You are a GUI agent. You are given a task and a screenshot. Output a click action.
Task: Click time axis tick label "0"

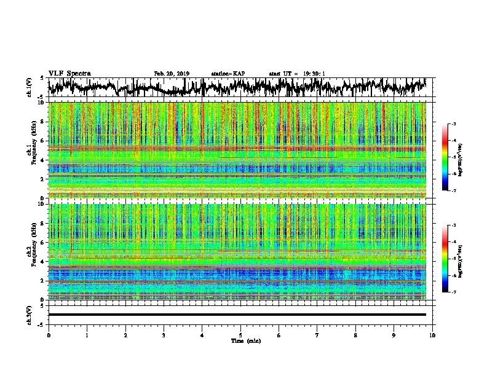(x=49, y=335)
